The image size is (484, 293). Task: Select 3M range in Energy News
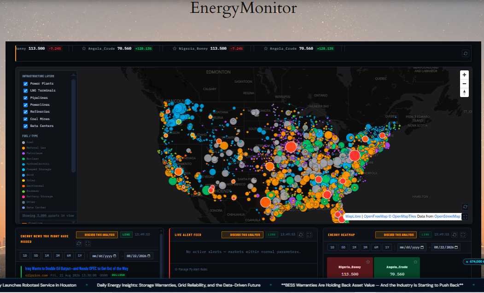[x=58, y=256]
